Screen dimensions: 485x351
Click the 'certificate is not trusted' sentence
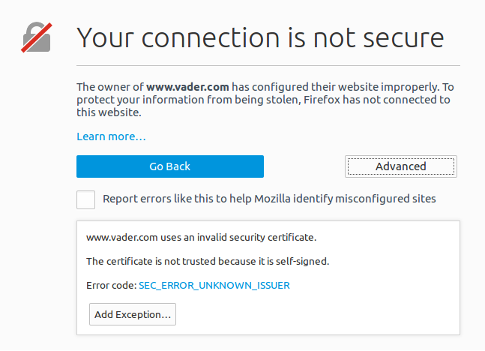[x=208, y=262]
